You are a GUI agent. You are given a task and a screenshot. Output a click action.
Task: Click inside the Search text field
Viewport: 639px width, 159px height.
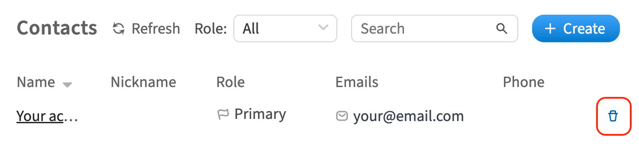[x=435, y=29]
